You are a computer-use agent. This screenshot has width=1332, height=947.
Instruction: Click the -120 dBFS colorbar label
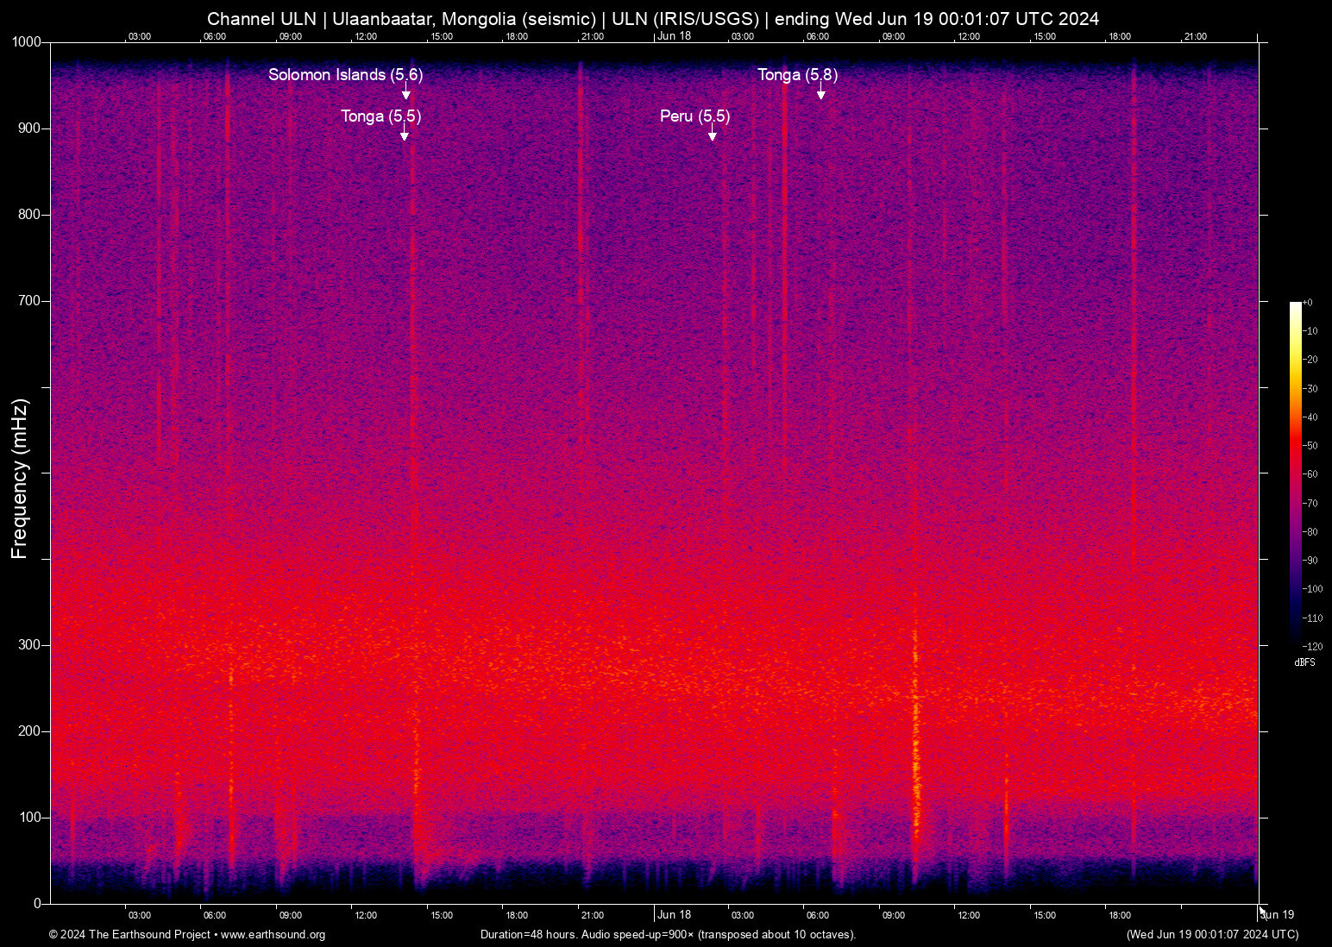tap(1312, 646)
